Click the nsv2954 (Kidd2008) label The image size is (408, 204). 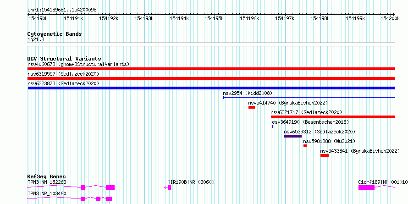point(248,93)
